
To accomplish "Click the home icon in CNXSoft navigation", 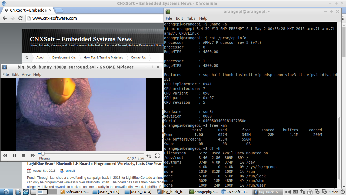I will 27,57.
